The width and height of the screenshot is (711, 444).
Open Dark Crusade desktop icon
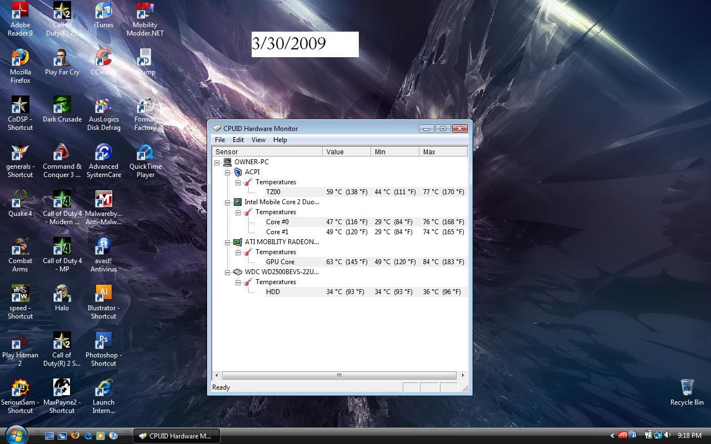click(x=62, y=110)
